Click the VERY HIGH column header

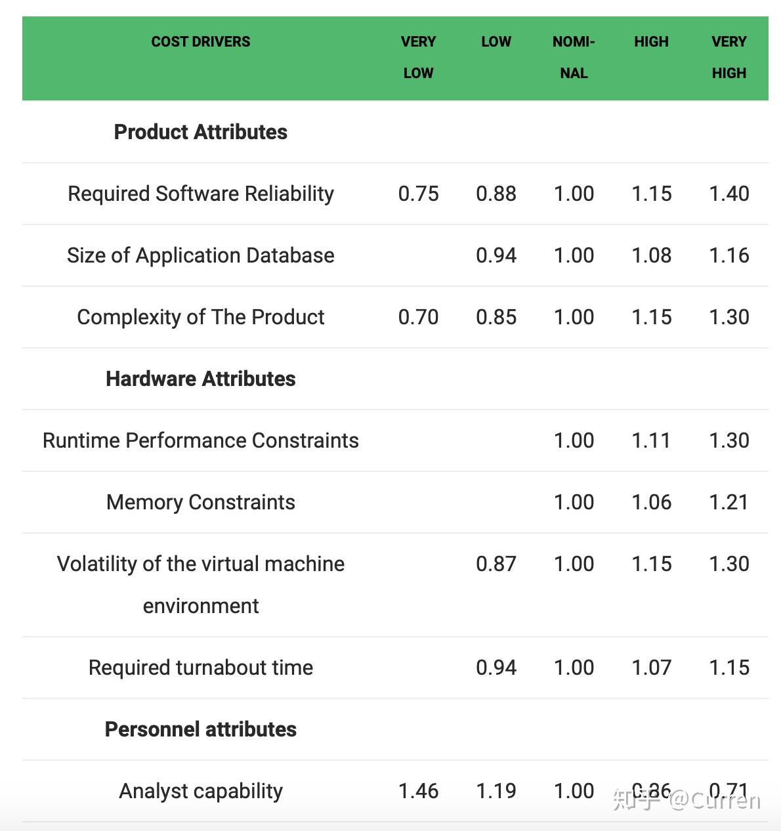click(x=728, y=57)
